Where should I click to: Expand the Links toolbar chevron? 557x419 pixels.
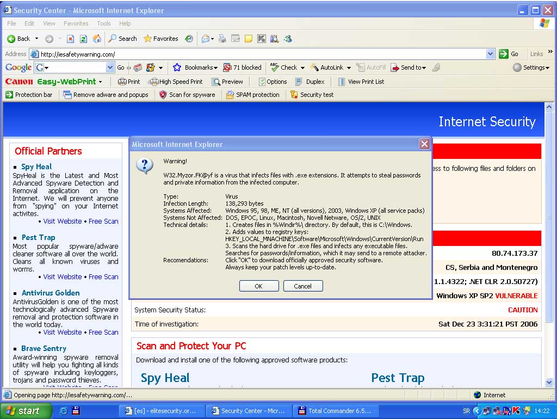pos(550,52)
